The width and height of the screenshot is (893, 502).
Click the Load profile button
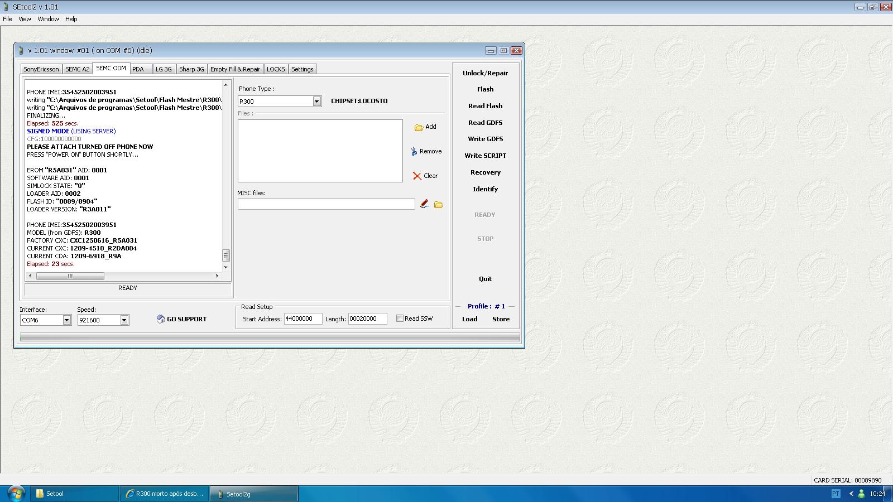[x=470, y=319]
